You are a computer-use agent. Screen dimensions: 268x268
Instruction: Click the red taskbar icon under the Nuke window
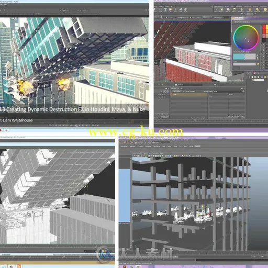[x=1, y=130]
